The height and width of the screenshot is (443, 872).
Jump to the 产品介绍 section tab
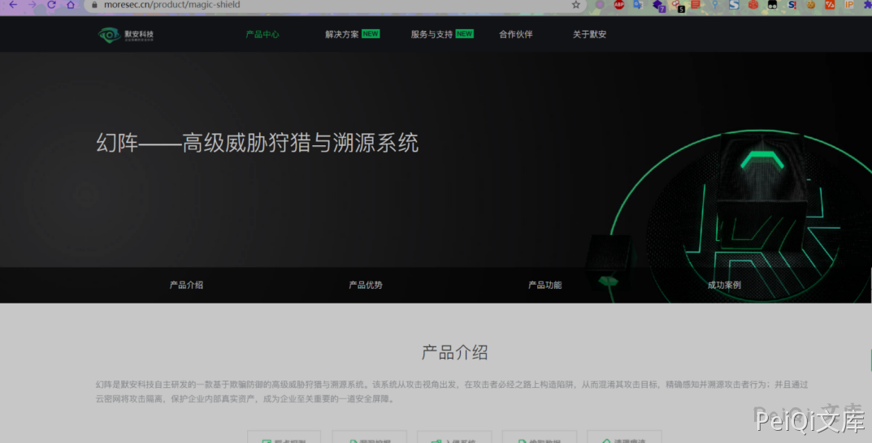(186, 286)
